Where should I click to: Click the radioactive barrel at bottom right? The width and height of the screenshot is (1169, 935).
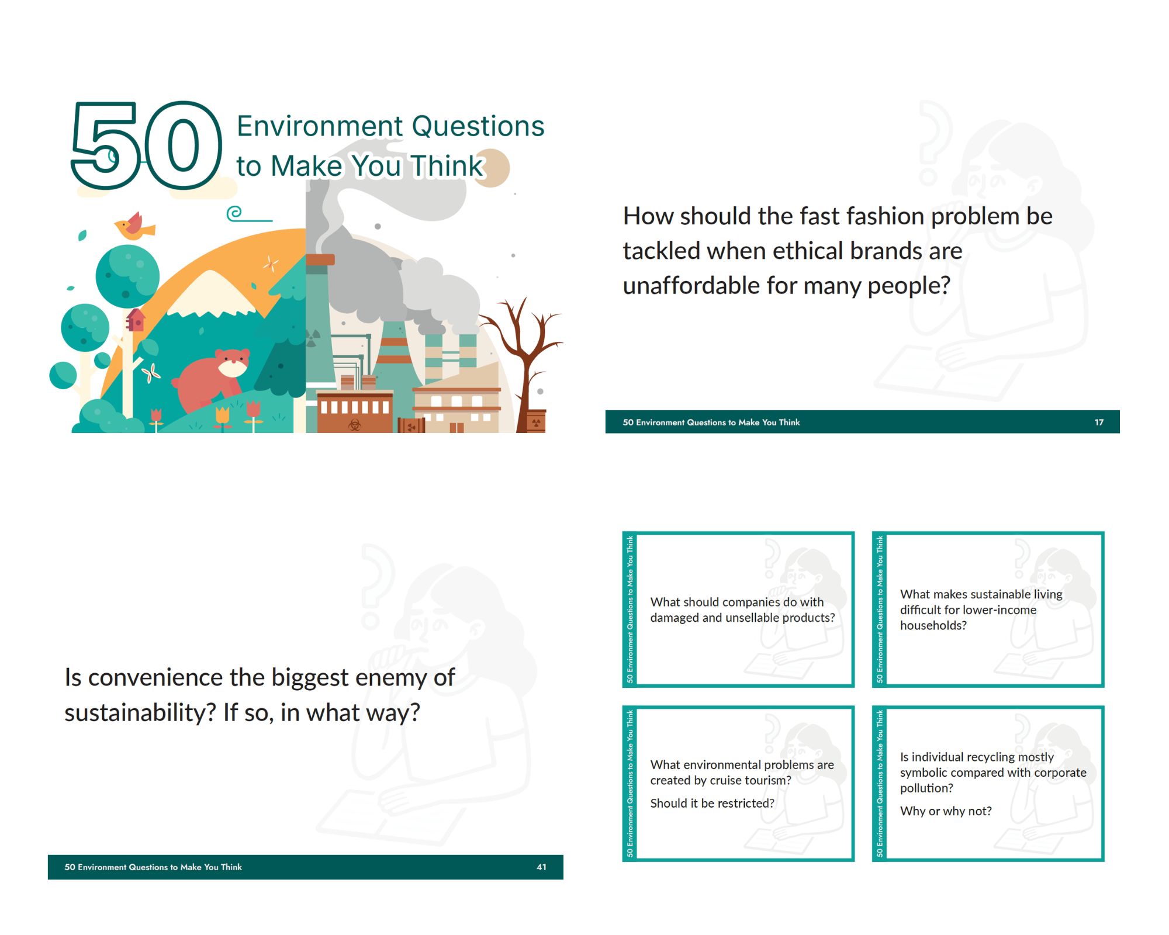[536, 421]
